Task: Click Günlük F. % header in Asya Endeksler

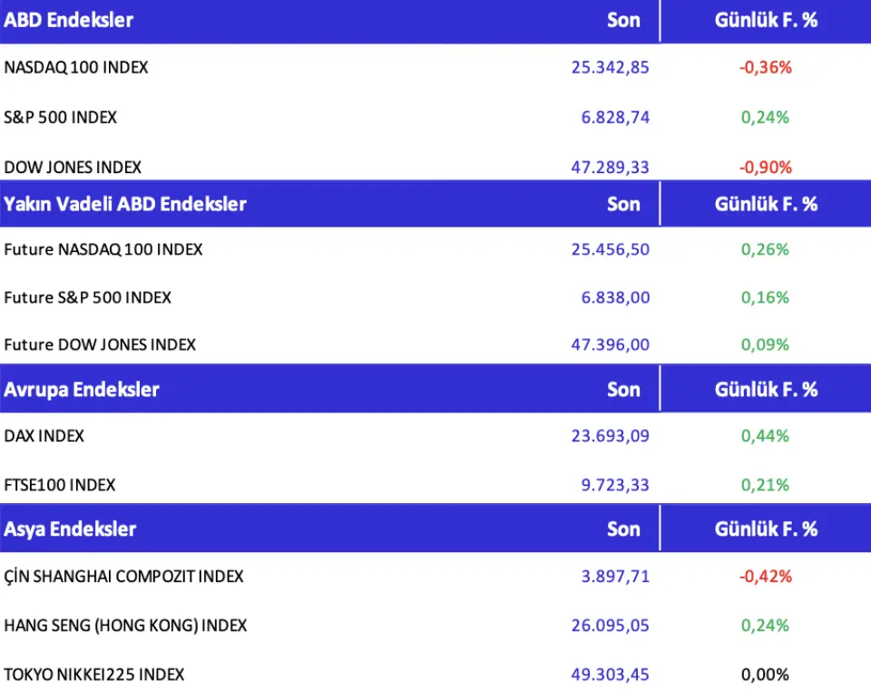Action: pos(766,529)
